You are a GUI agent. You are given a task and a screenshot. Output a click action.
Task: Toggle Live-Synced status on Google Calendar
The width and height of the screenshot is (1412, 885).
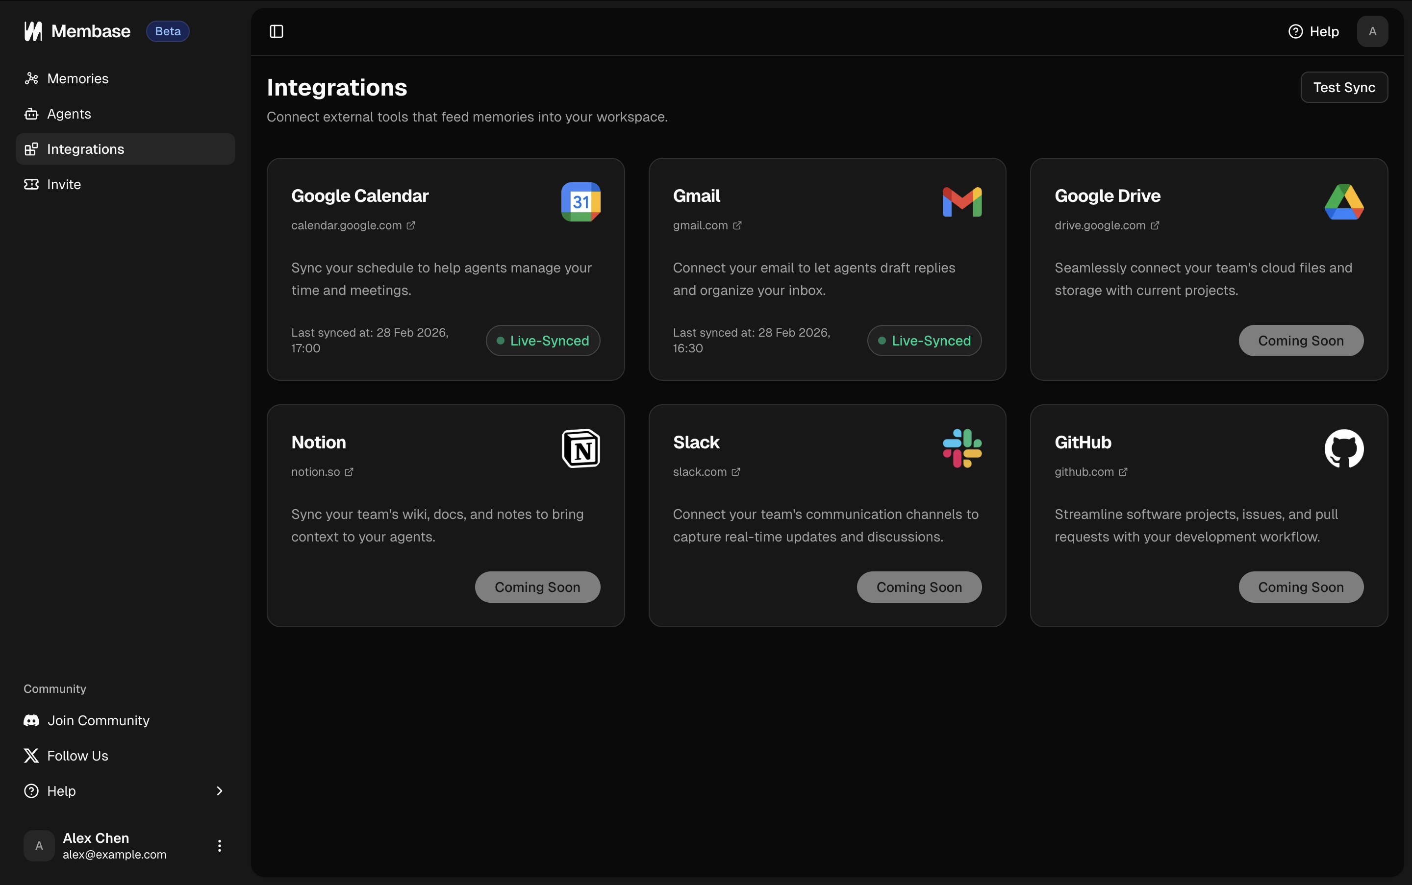click(x=542, y=340)
